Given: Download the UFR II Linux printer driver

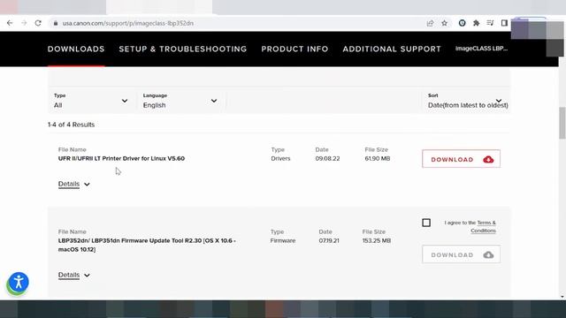Looking at the screenshot, I should 461,159.
